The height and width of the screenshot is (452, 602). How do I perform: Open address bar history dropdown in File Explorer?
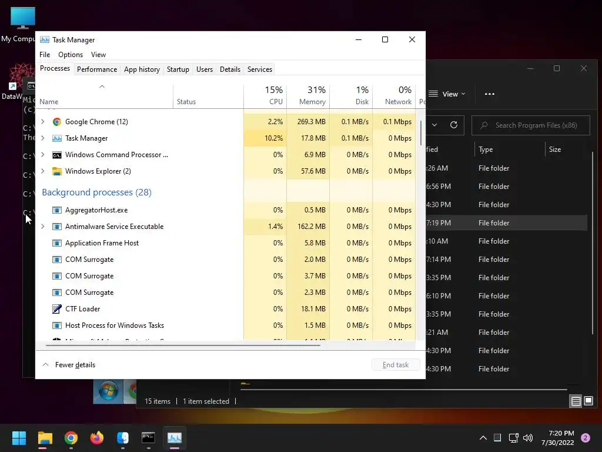pyautogui.click(x=434, y=125)
